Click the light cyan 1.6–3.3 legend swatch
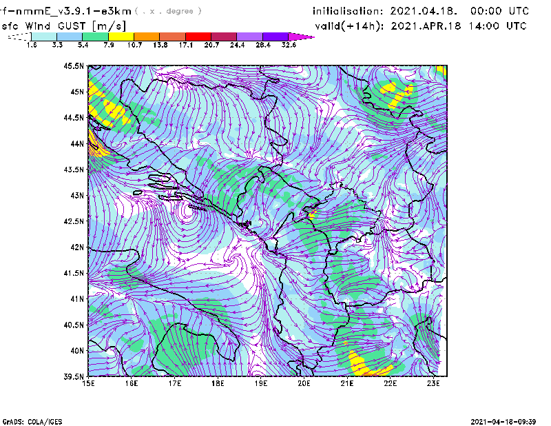Viewport: 551px width, 426px height. (x=44, y=37)
